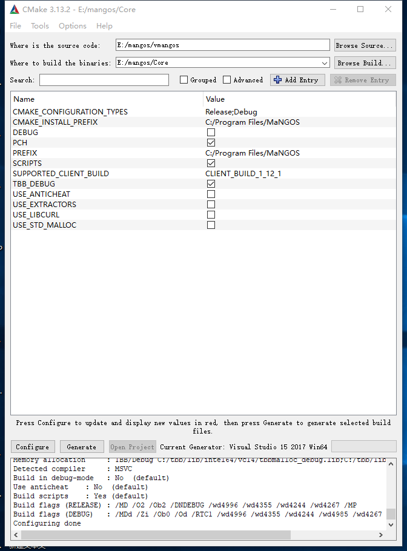This screenshot has width=407, height=551.
Task: Click Browse Build button
Action: pyautogui.click(x=365, y=63)
